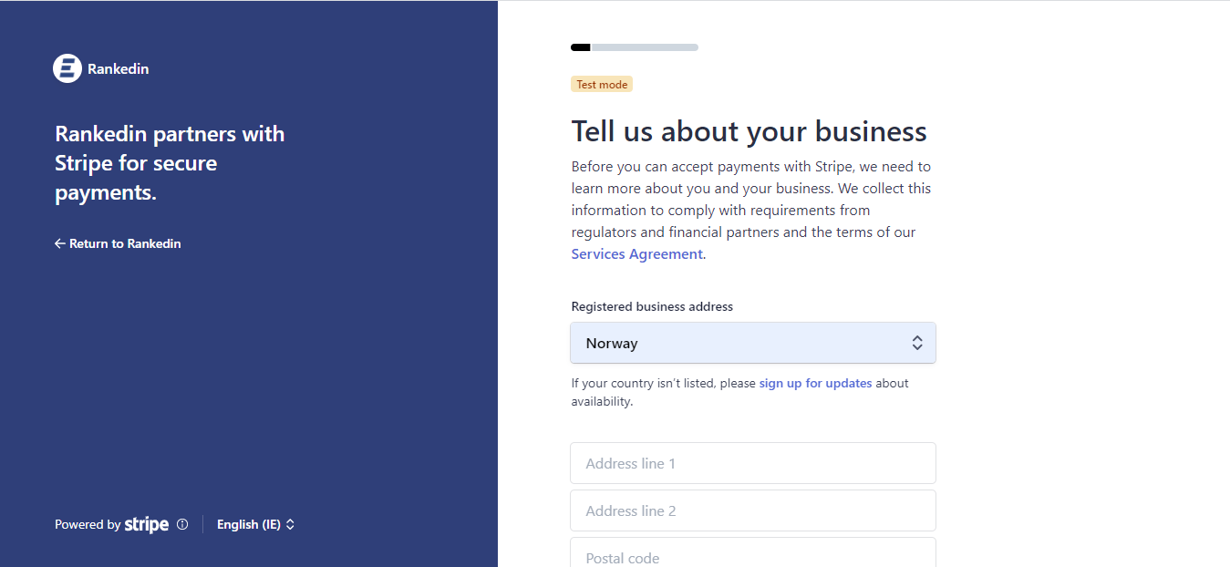This screenshot has height=567, width=1230.
Task: Click into Address line 1 field
Action: (x=753, y=463)
